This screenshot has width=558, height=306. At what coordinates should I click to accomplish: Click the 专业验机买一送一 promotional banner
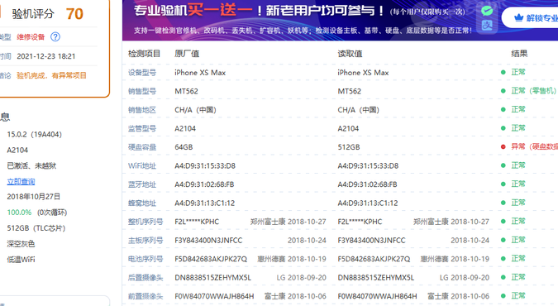pyautogui.click(x=340, y=20)
